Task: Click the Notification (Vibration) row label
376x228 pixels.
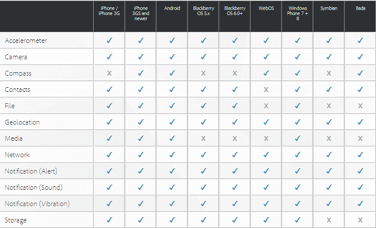Action: (37, 204)
